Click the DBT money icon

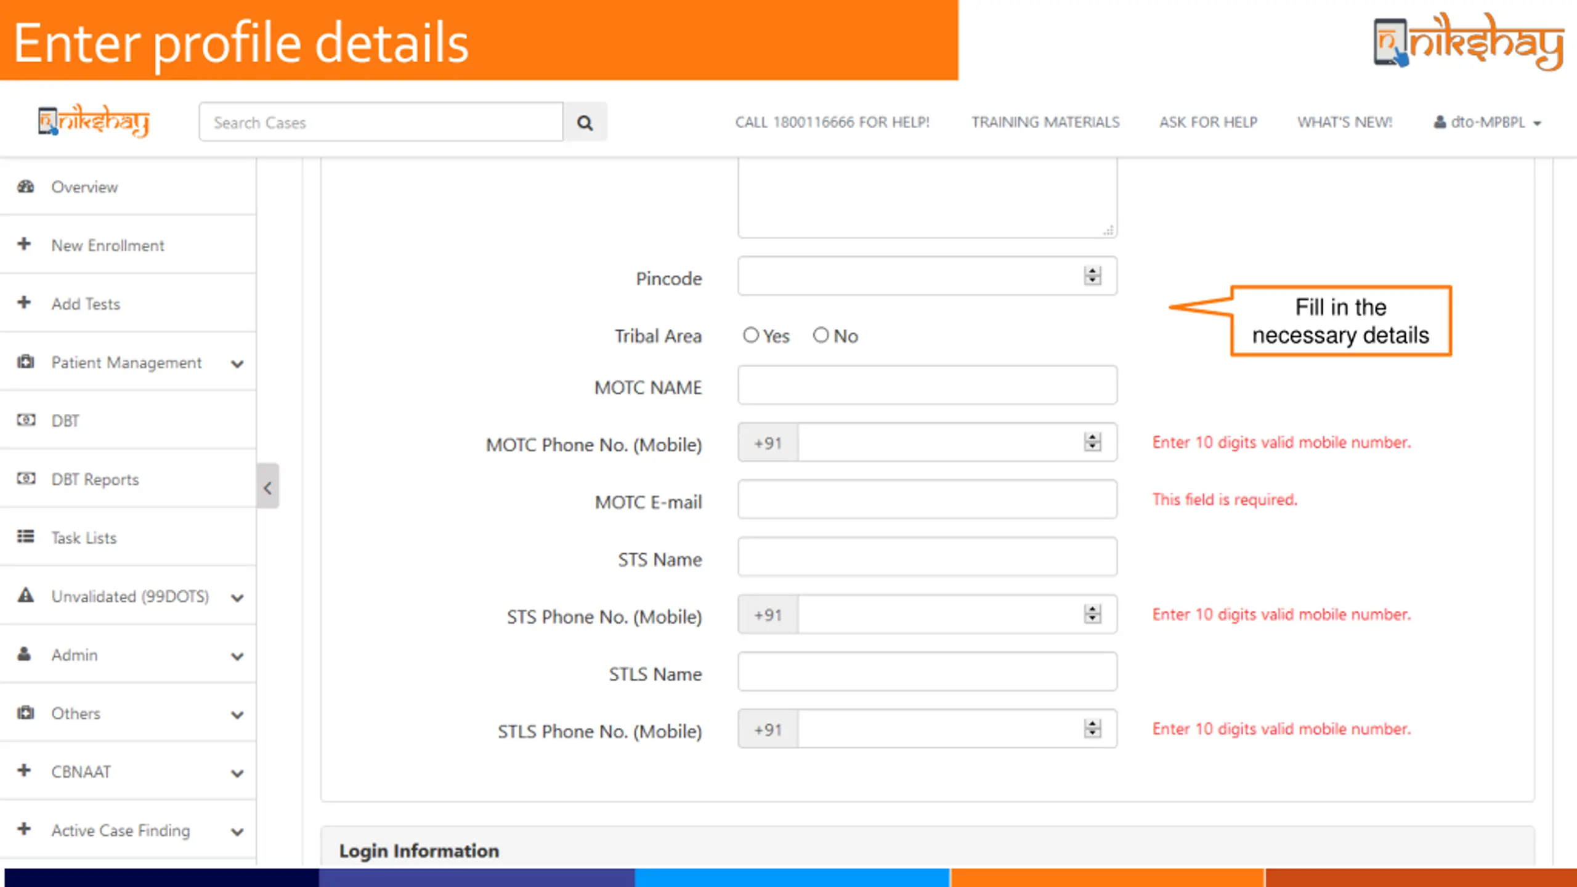pyautogui.click(x=25, y=420)
